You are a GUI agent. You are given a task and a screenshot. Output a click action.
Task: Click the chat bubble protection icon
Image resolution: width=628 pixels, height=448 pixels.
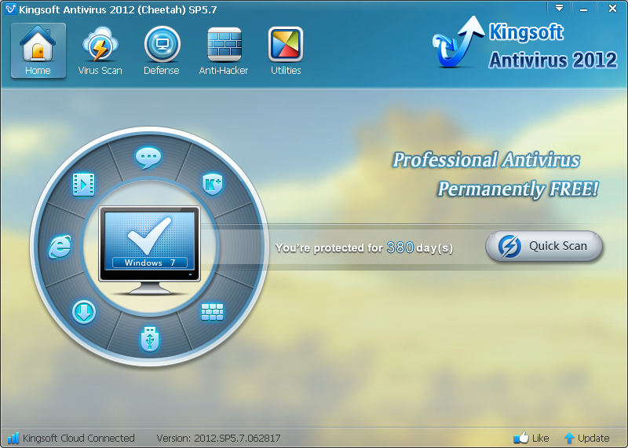coord(148,158)
